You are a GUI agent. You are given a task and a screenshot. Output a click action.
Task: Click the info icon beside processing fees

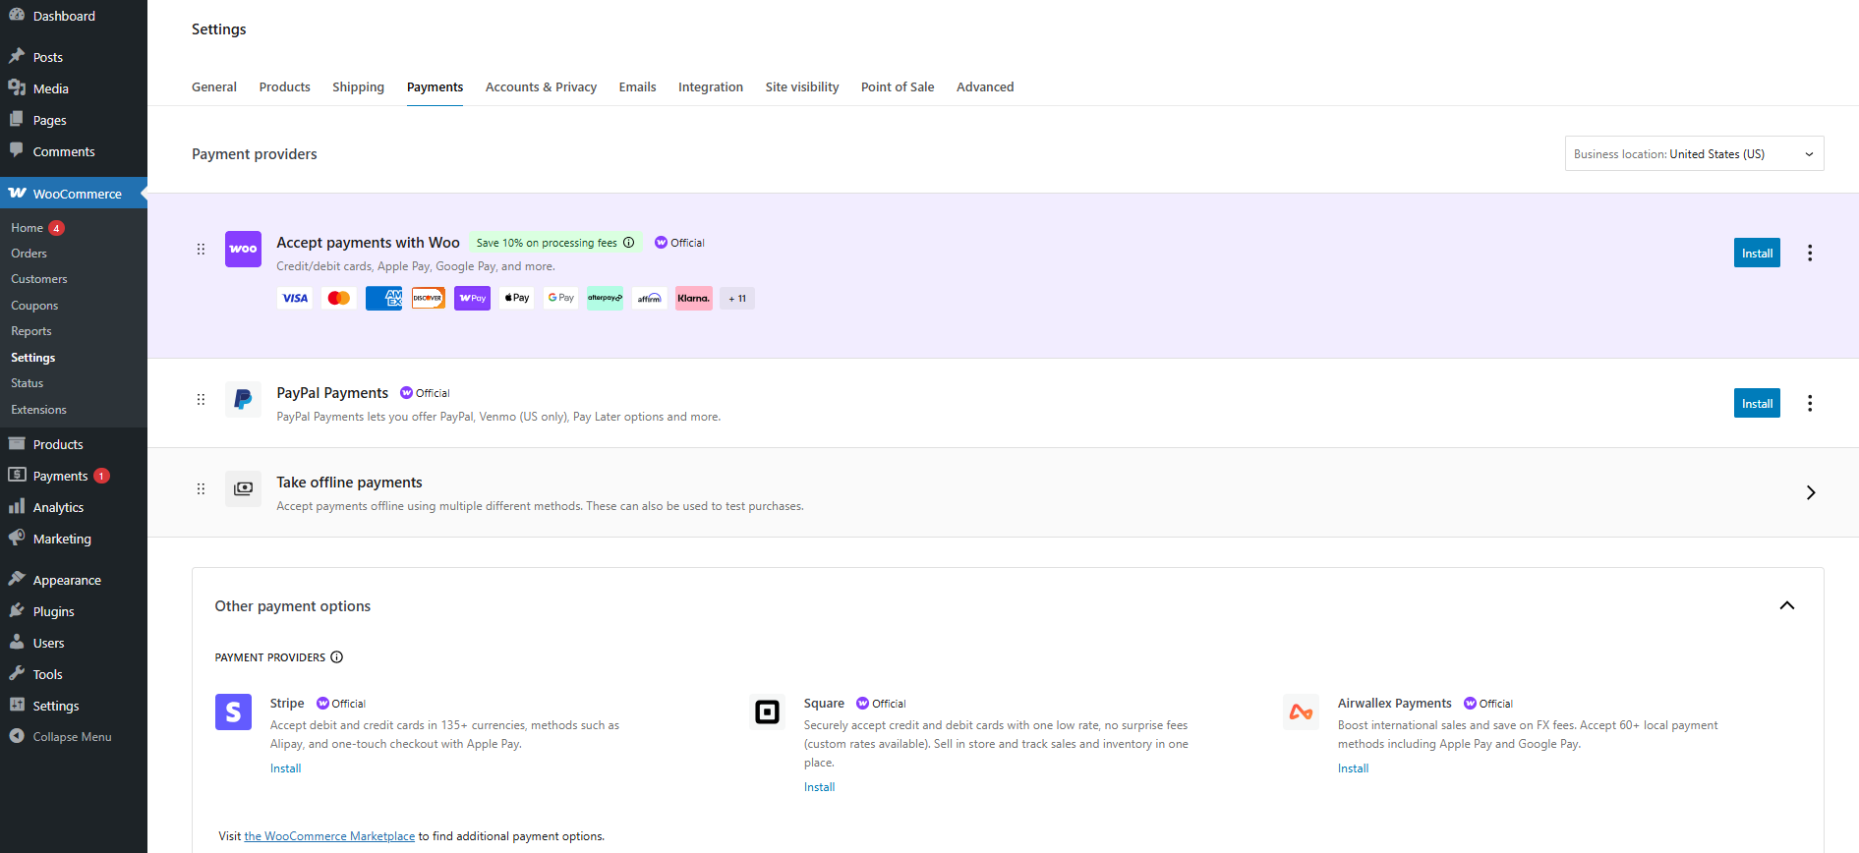point(629,243)
